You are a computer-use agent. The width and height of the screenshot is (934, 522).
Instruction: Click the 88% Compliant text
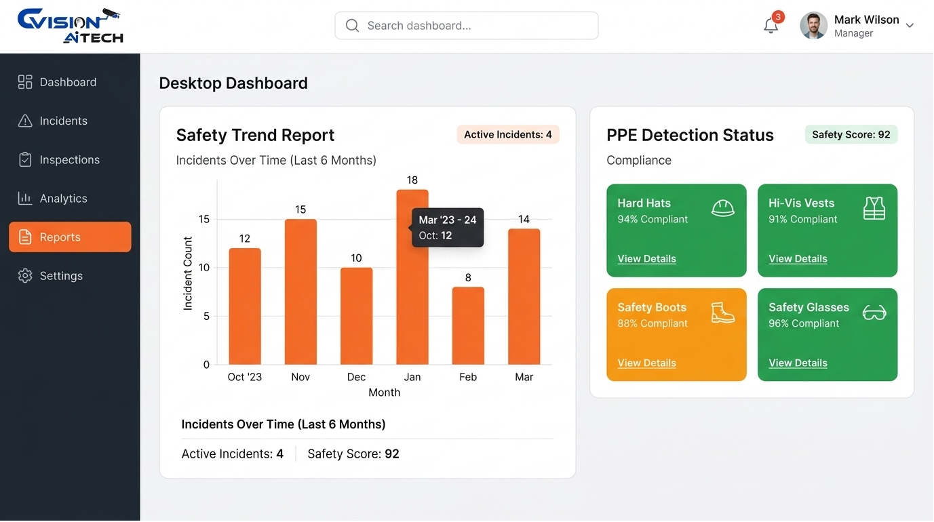(653, 324)
